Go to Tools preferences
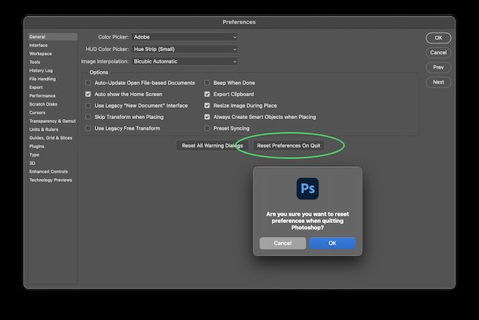Image resolution: width=479 pixels, height=320 pixels. (35, 62)
